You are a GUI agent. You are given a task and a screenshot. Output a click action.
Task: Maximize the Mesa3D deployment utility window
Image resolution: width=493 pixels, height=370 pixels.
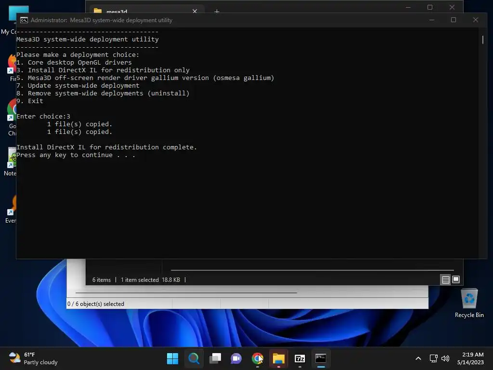[454, 20]
